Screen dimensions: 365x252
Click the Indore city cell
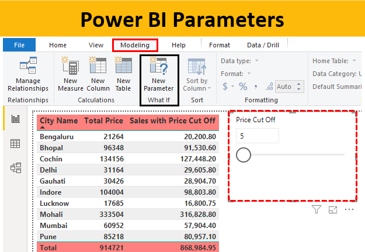(x=50, y=192)
